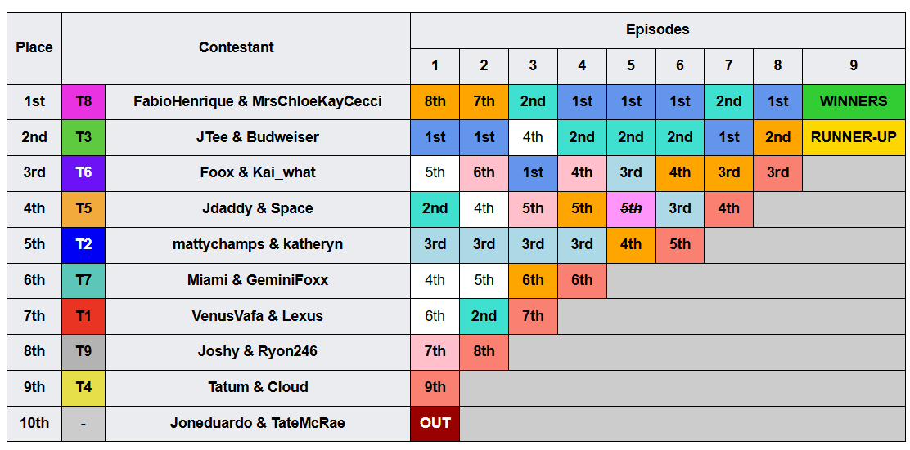Click Foox & Kai_what episode 3 1st cell
This screenshot has height=450, width=910.
tap(533, 172)
